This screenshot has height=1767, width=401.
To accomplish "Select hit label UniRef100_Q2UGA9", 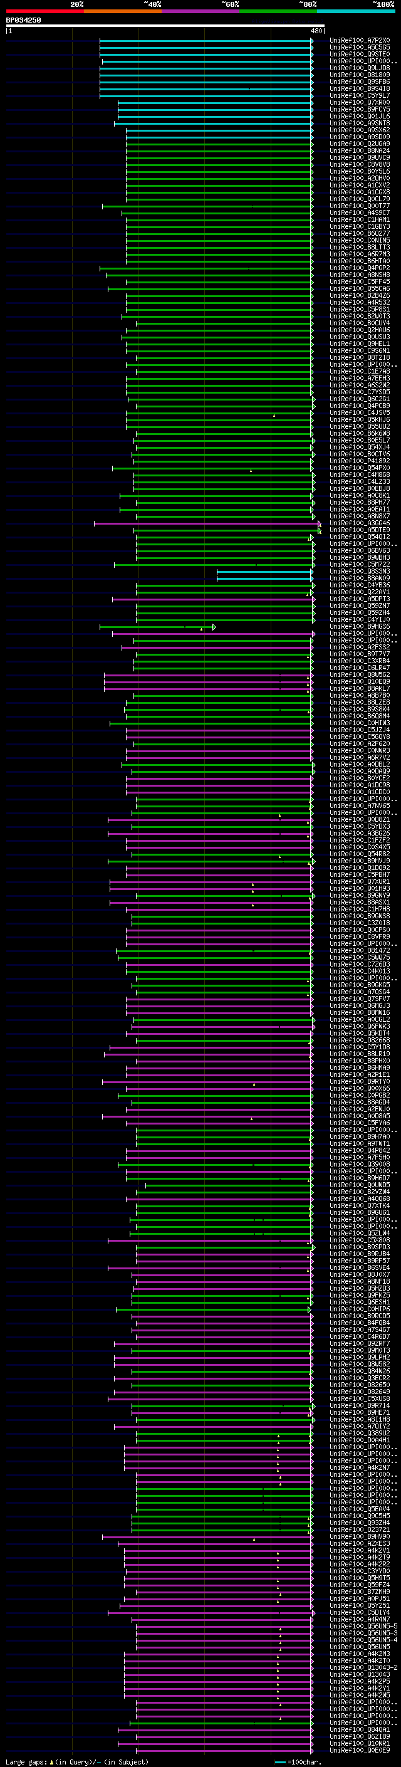I will click(360, 144).
